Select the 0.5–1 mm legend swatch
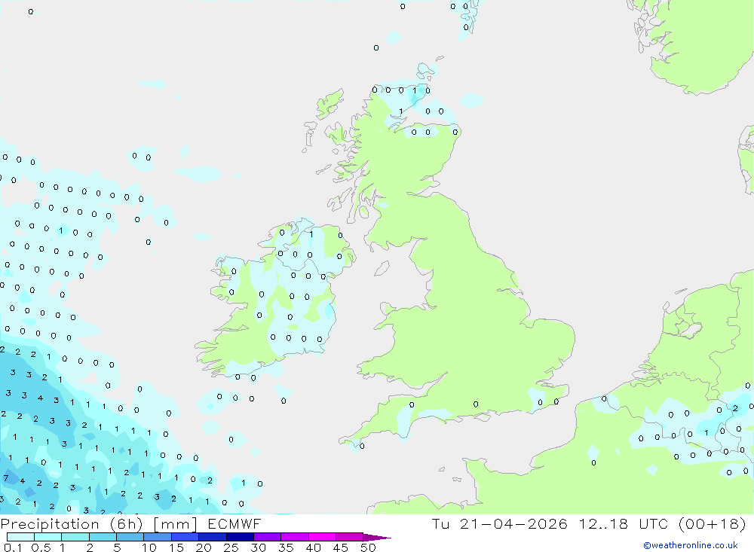Image resolution: width=754 pixels, height=552 pixels. (48, 537)
